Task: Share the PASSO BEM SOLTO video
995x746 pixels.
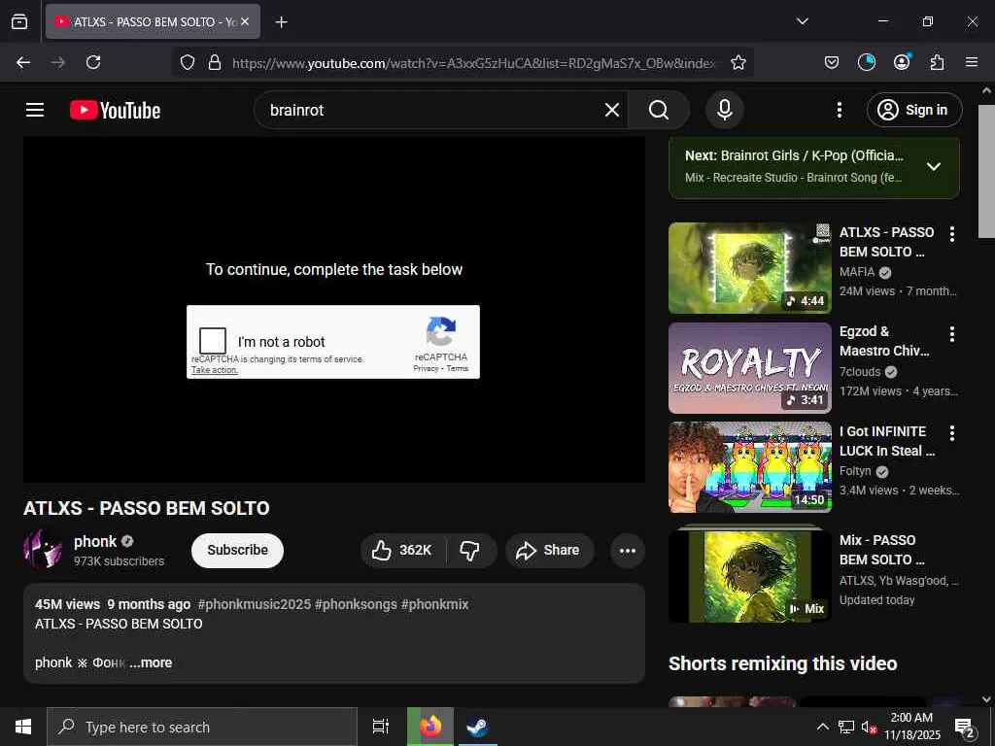Action: pyautogui.click(x=550, y=551)
